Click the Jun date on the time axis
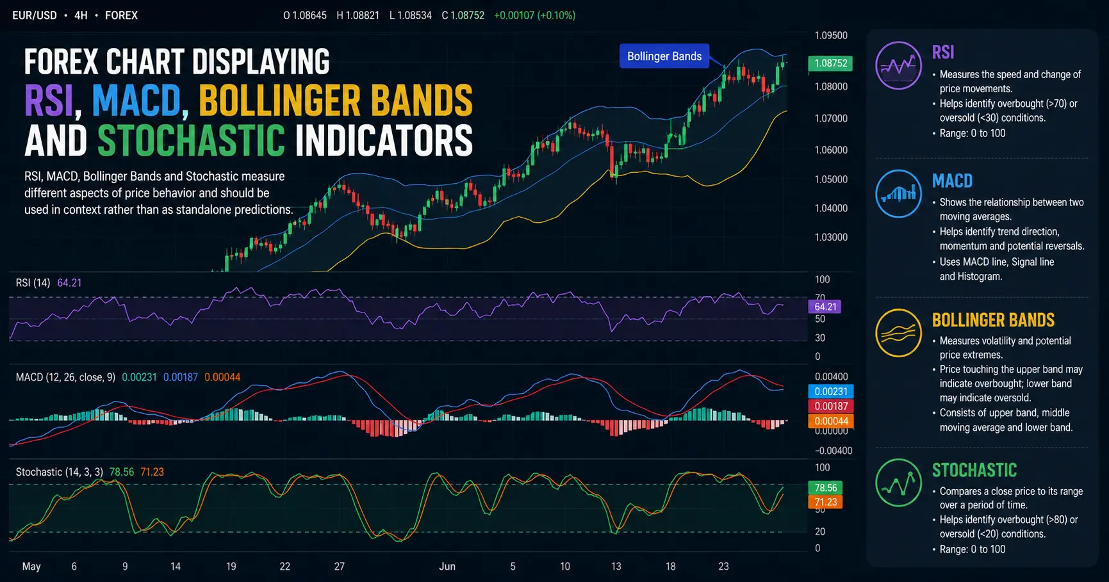This screenshot has height=582, width=1109. point(447,567)
